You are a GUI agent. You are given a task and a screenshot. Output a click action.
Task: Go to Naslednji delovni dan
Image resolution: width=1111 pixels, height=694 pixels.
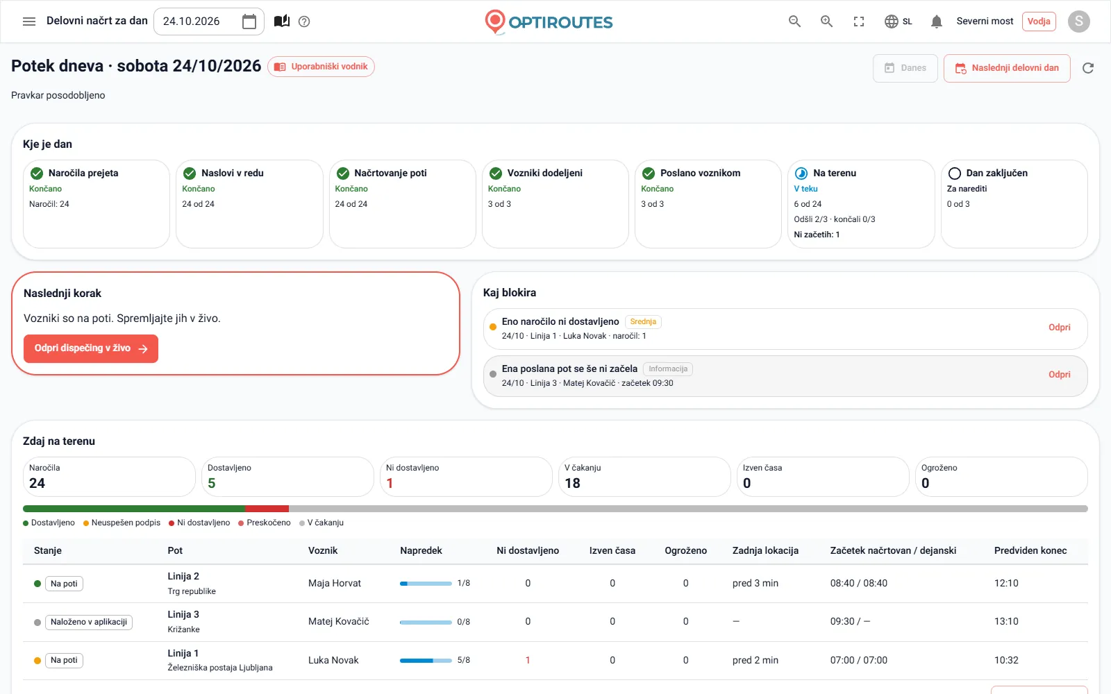pyautogui.click(x=1007, y=68)
